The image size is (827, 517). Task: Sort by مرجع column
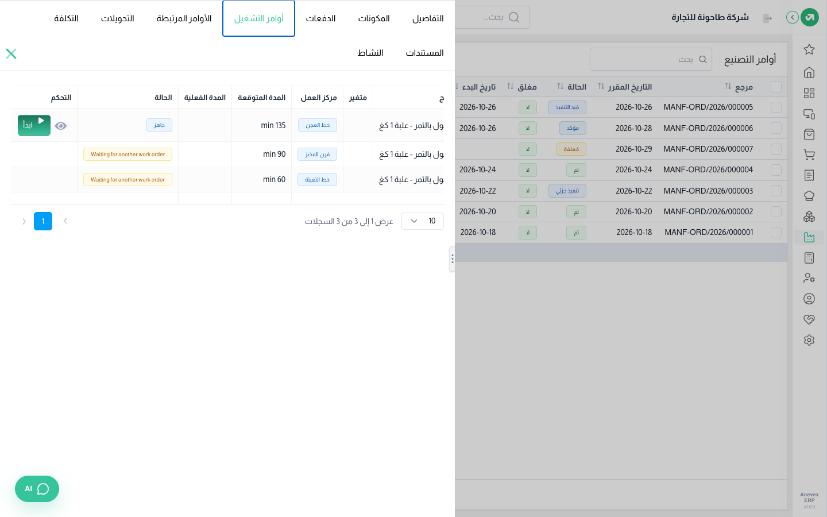[728, 86]
